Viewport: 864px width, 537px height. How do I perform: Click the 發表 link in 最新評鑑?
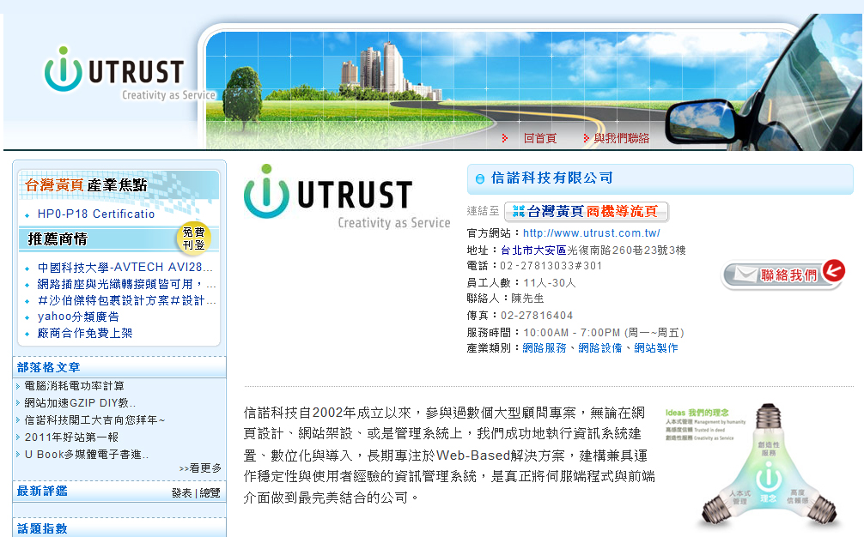coord(182,493)
